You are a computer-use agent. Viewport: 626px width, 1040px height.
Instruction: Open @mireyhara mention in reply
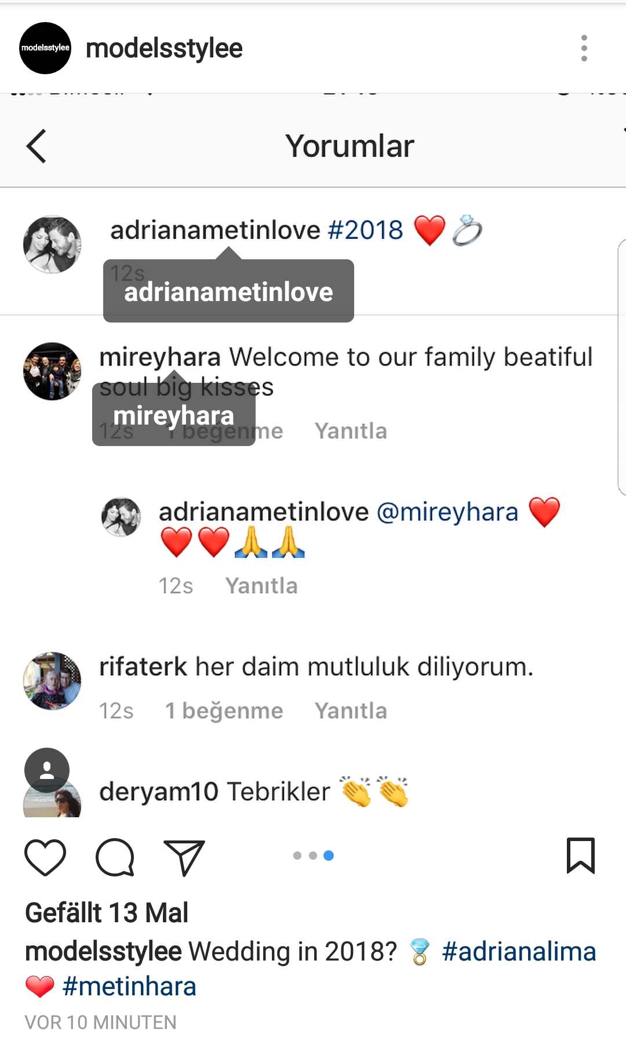pos(447,512)
